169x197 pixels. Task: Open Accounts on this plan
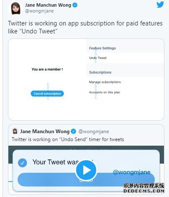pos(105,92)
